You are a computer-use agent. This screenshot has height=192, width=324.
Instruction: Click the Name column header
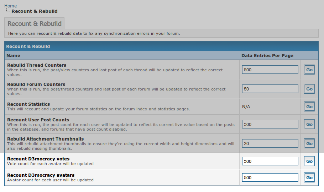14,56
